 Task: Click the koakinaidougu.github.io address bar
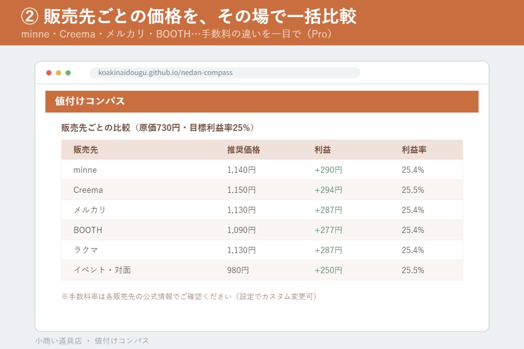[x=225, y=73]
